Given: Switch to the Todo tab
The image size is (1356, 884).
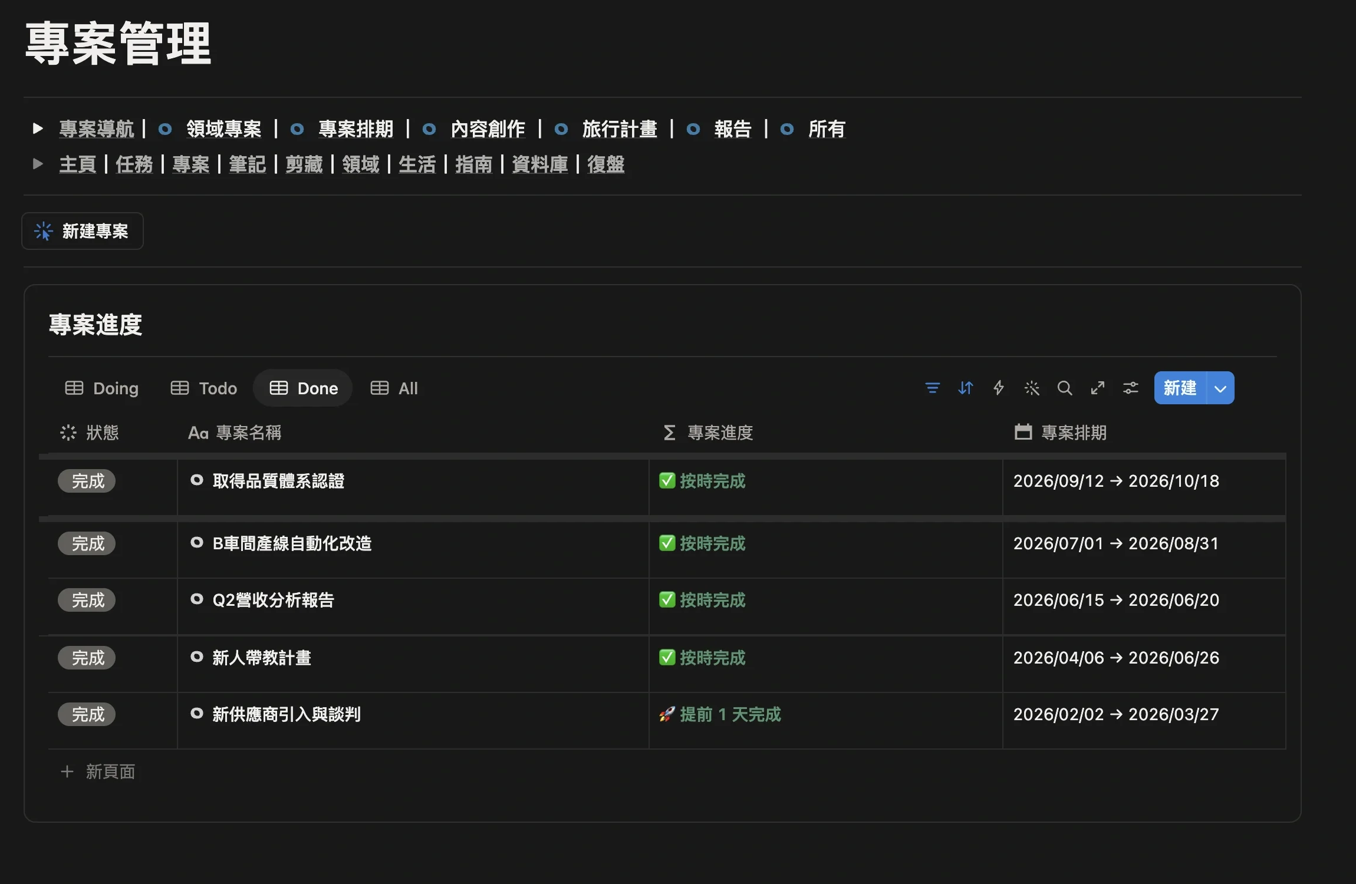Looking at the screenshot, I should (x=204, y=388).
